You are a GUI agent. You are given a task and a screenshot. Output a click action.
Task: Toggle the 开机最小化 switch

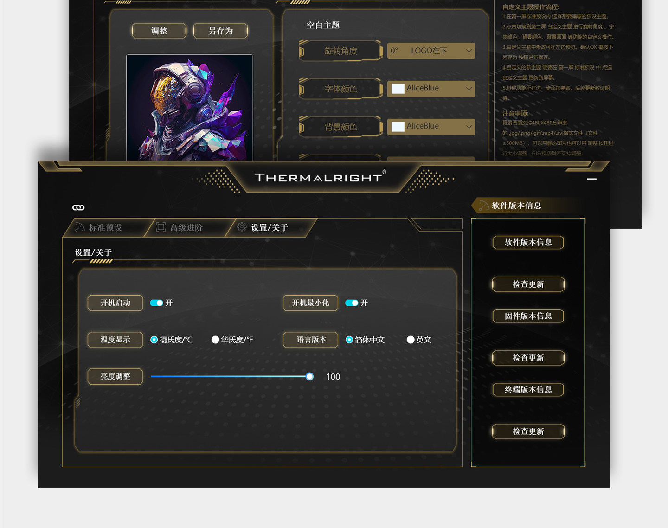352,303
